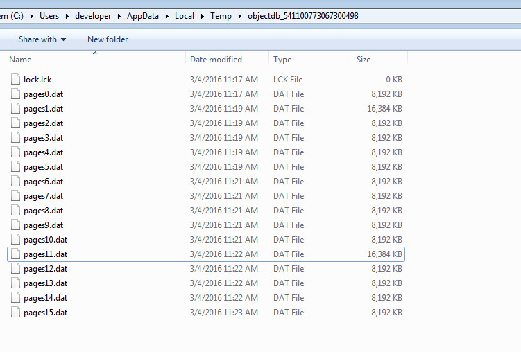Select the pages12.dat file name
This screenshot has height=352, width=521.
pyautogui.click(x=46, y=269)
